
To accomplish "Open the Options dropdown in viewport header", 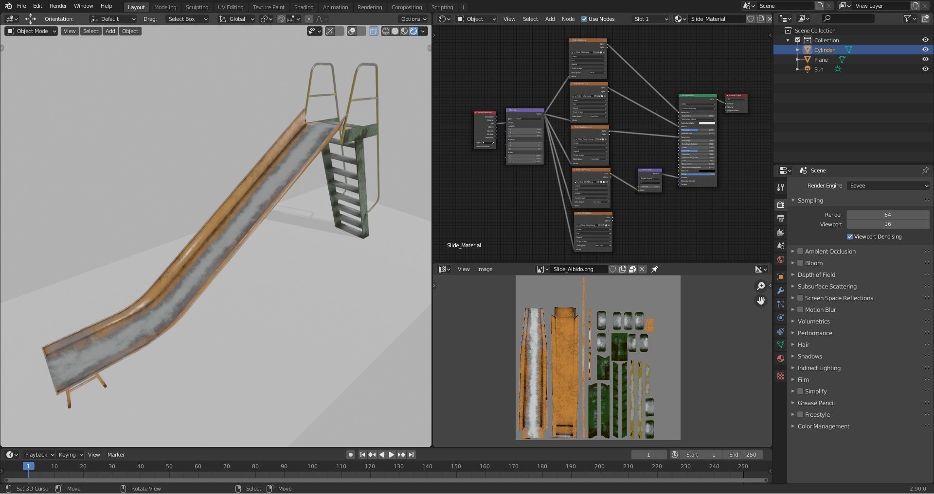I will click(x=413, y=19).
